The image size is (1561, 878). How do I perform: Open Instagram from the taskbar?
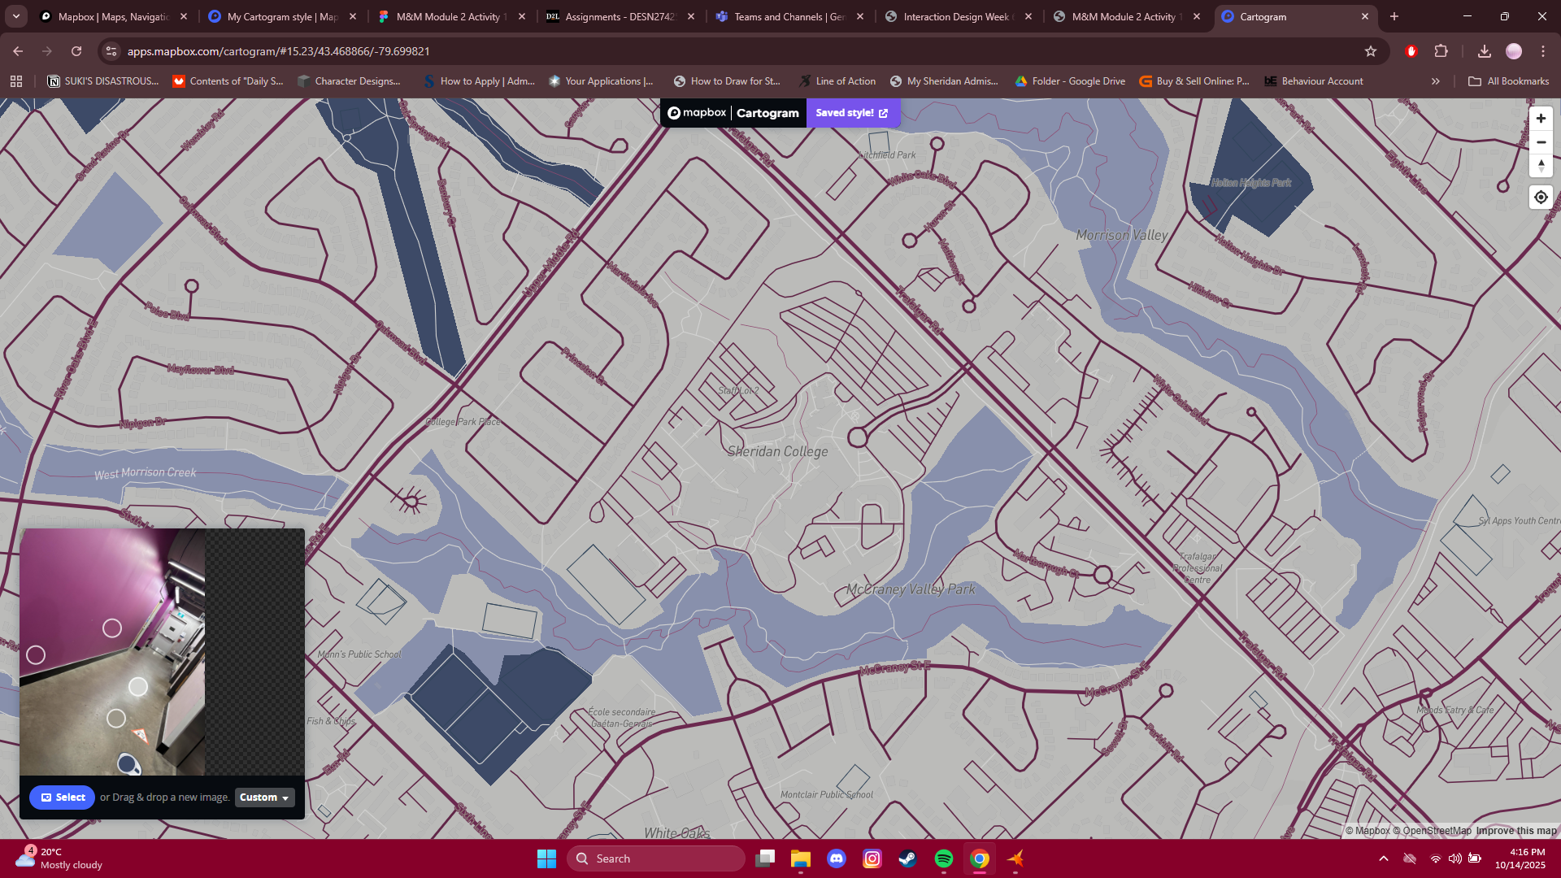872,858
